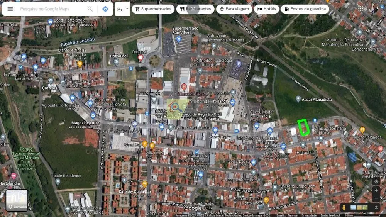The image size is (386, 217).
Task: Zoom out with the minus button
Action: (x=376, y=198)
